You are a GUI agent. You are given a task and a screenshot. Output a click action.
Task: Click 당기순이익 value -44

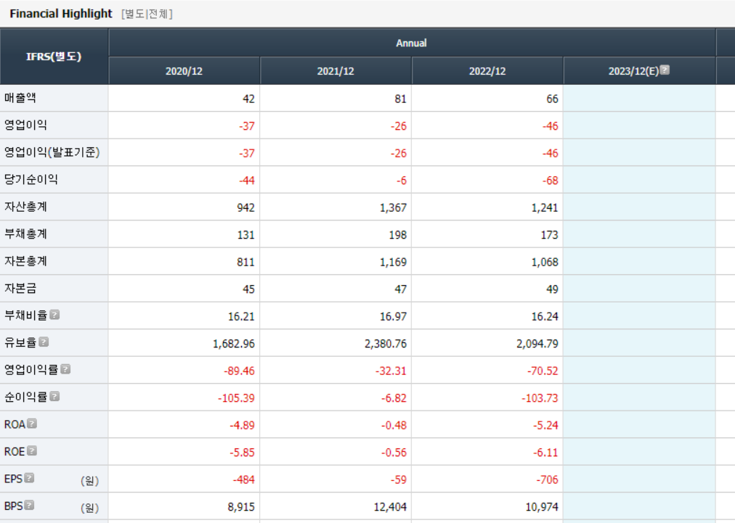tap(246, 181)
